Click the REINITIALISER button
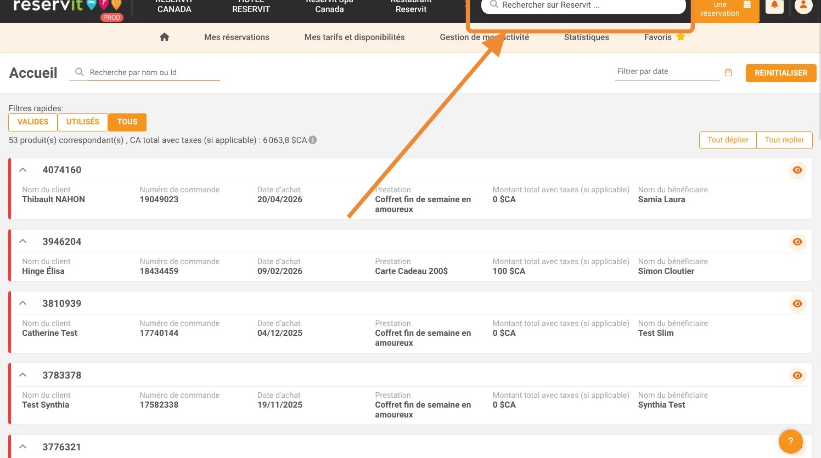The height and width of the screenshot is (458, 821). point(781,73)
